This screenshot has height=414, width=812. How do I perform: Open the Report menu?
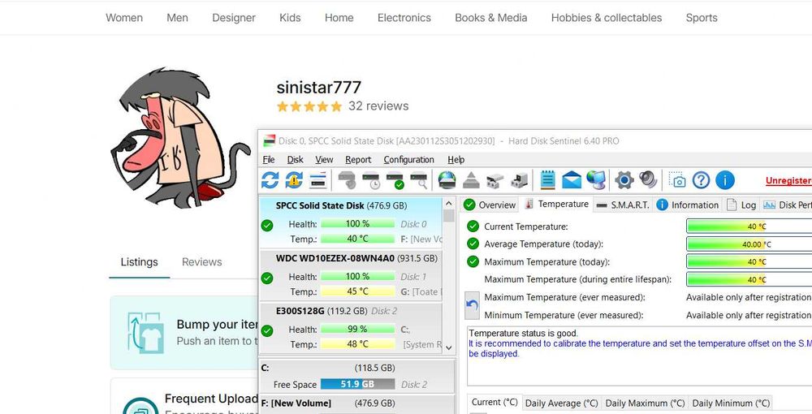click(358, 159)
